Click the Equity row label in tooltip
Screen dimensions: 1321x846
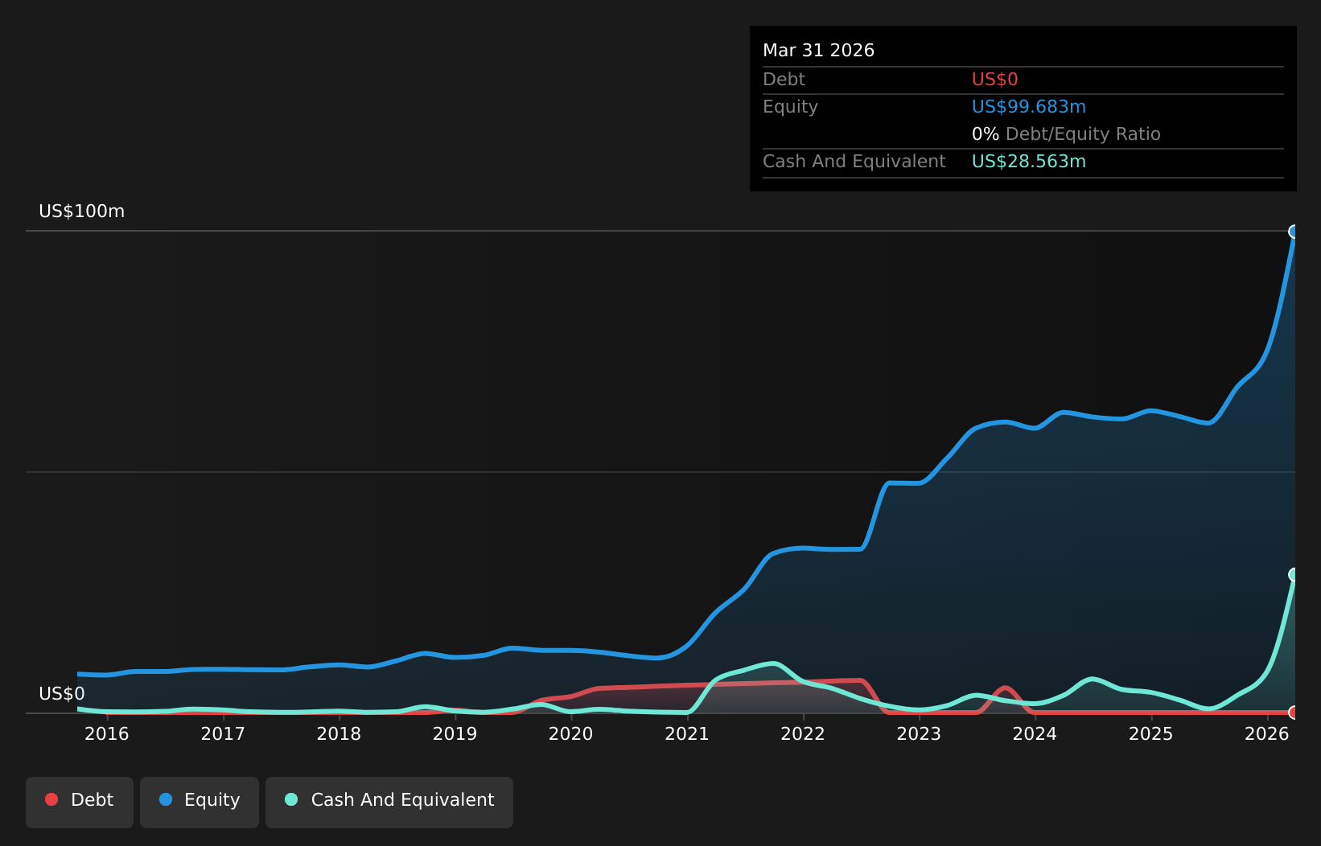[791, 107]
